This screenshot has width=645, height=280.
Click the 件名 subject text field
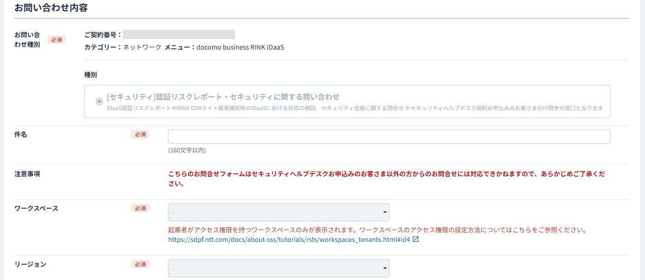tap(389, 137)
